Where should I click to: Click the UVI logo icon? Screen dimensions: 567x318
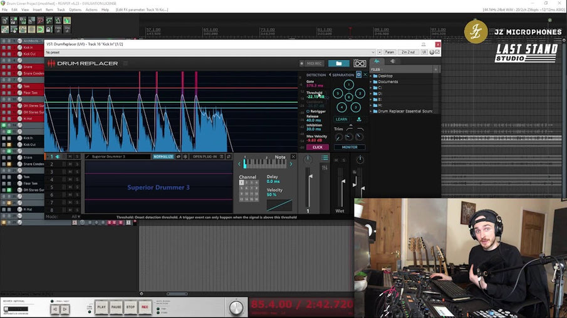click(x=360, y=64)
